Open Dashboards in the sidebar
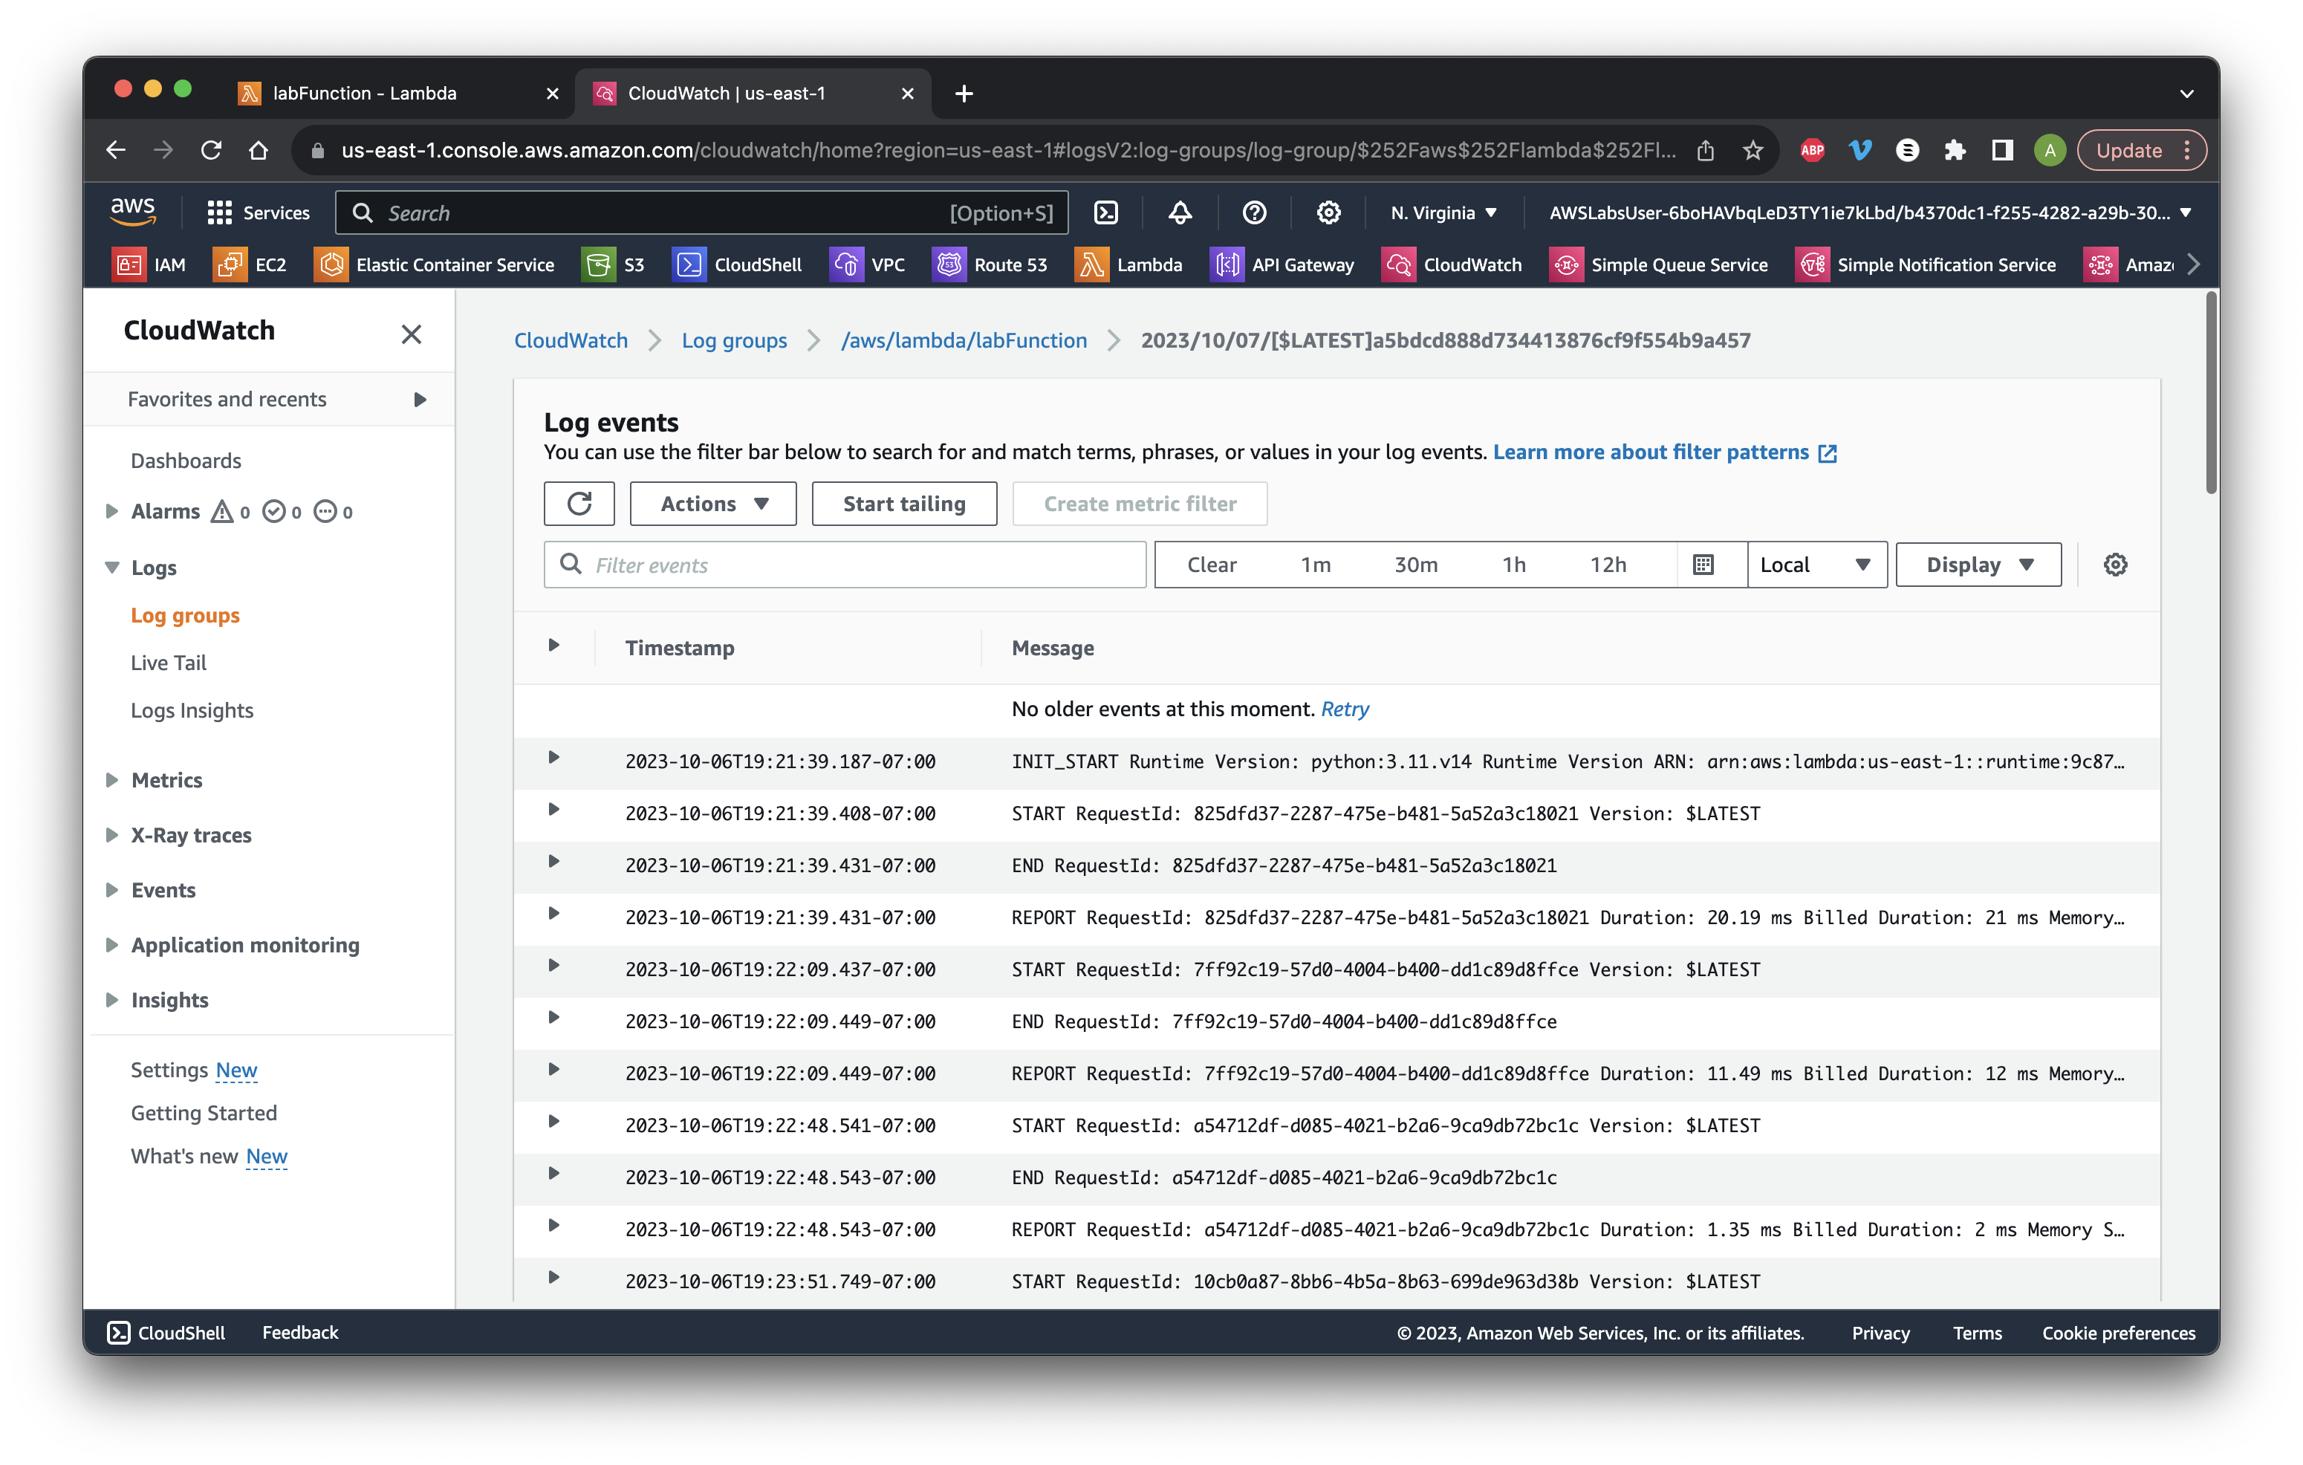2303x1465 pixels. [186, 461]
